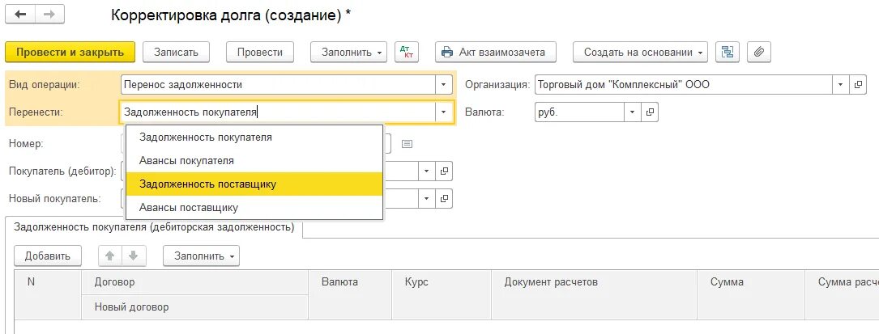Open attached files paperclip icon

point(759,52)
